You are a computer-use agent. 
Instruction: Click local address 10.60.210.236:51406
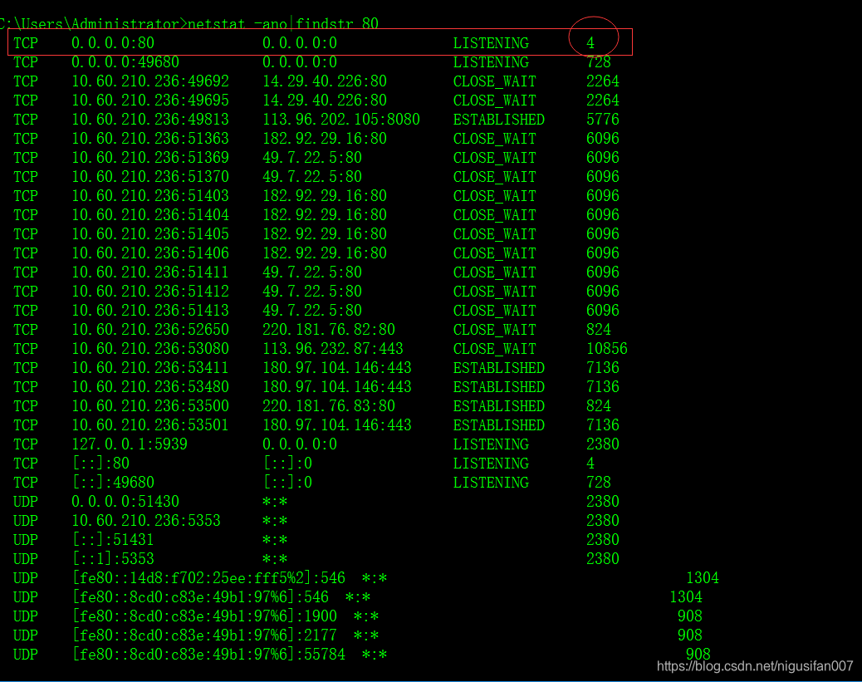tap(150, 253)
